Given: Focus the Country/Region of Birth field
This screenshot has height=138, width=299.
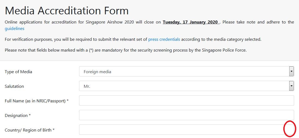Looking at the screenshot, I should tap(181, 130).
